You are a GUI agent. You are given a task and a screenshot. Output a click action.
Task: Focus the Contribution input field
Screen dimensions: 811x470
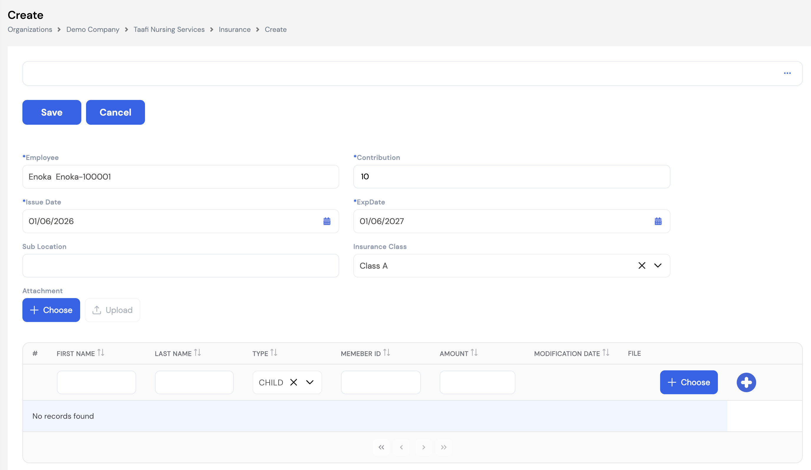coord(512,177)
